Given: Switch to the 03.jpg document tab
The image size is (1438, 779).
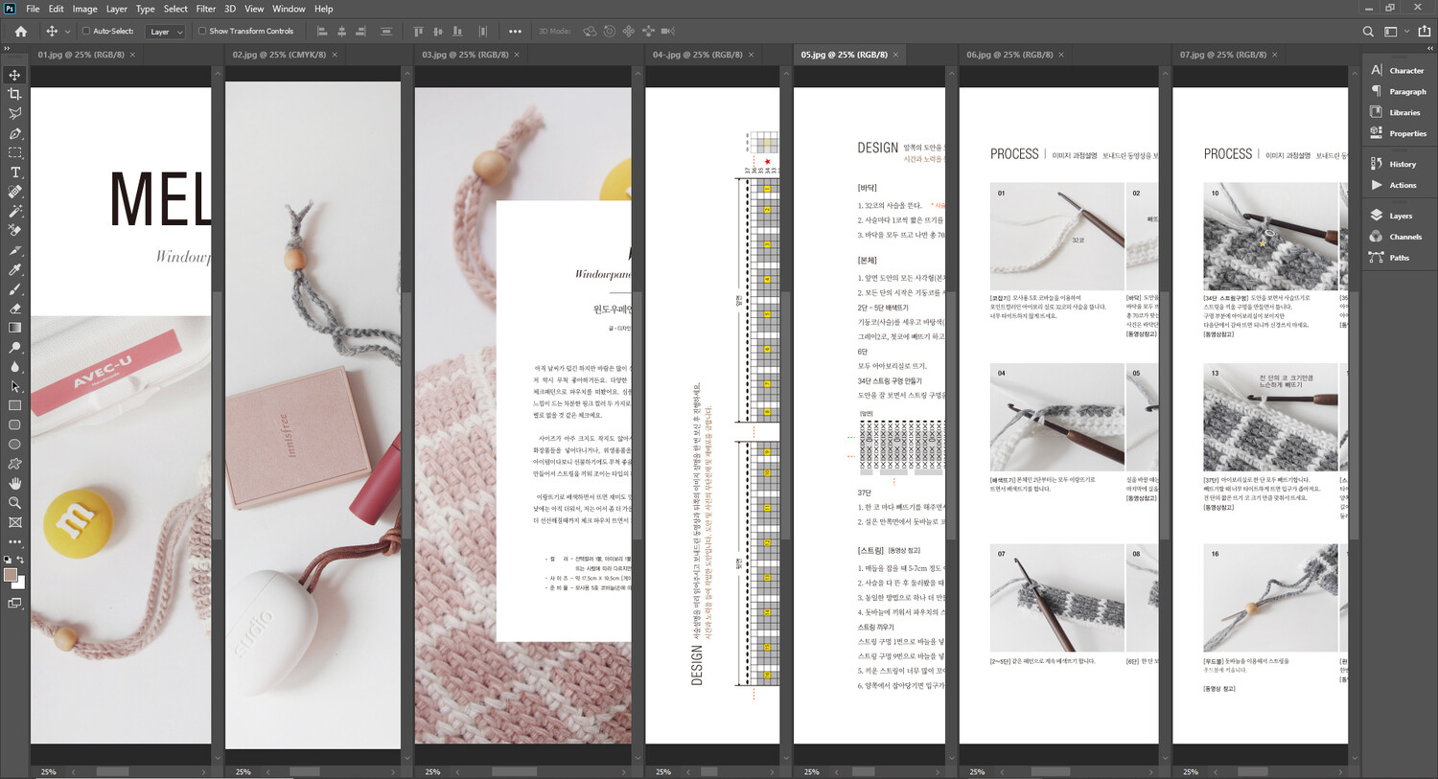Looking at the screenshot, I should [x=465, y=55].
